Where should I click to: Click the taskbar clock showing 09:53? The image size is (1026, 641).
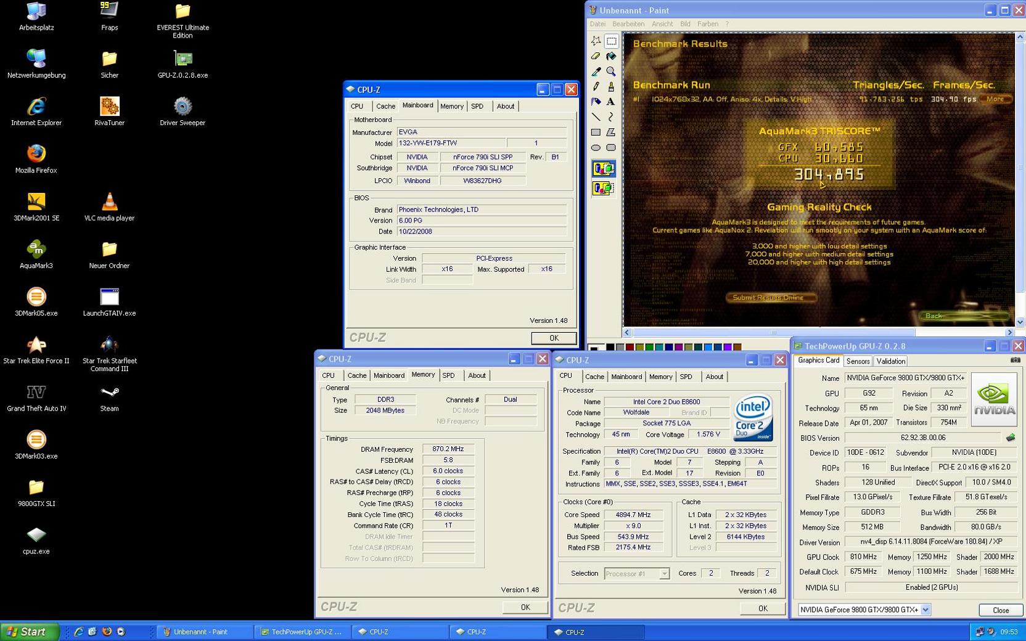(1009, 632)
